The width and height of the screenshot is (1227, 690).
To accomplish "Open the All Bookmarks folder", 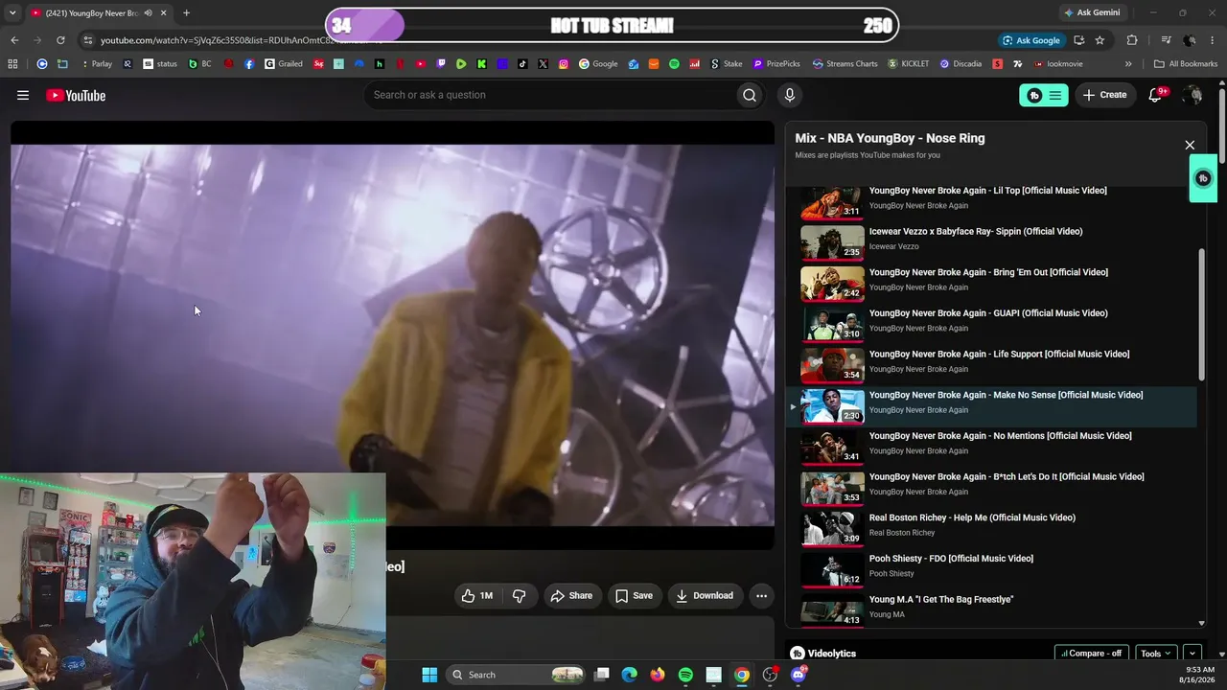I will click(1186, 64).
